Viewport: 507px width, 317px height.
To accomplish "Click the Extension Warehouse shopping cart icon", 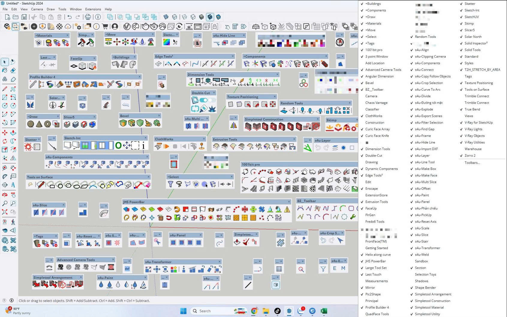I will pyautogui.click(x=105, y=27).
